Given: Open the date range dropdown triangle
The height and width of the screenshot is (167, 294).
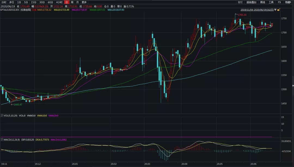Looking at the screenshot, I should pos(275,10).
